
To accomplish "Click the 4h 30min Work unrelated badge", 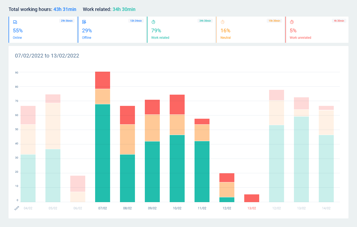I will (339, 21).
